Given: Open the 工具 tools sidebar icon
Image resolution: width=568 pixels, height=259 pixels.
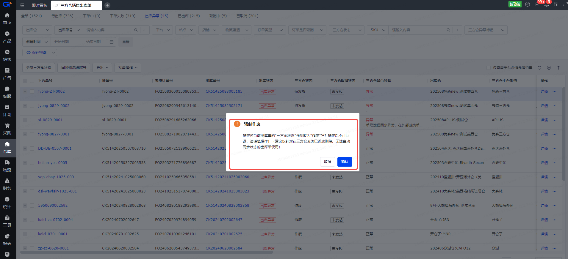Looking at the screenshot, I should click(7, 221).
